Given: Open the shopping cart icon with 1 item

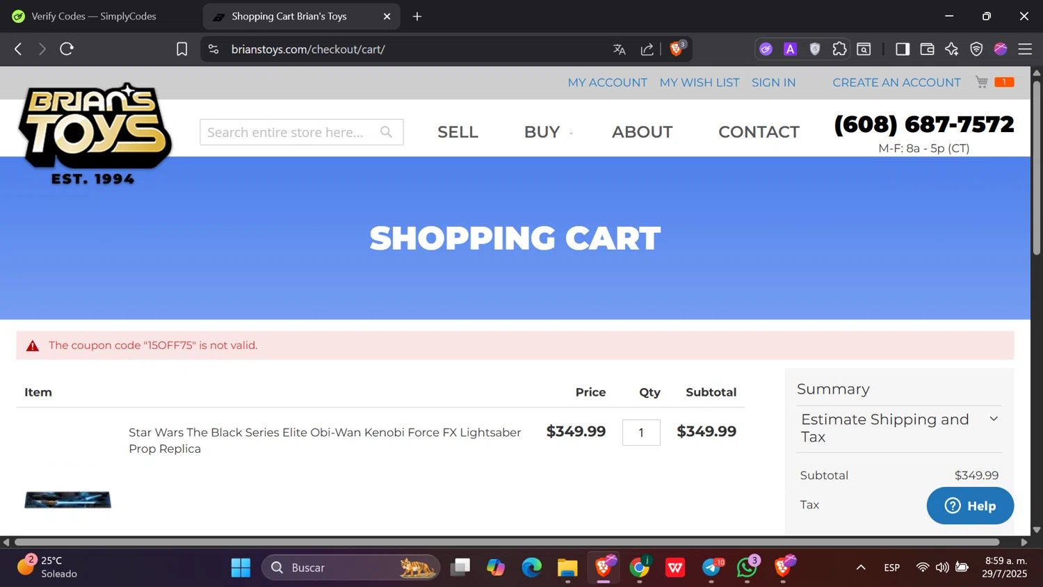Looking at the screenshot, I should [994, 82].
